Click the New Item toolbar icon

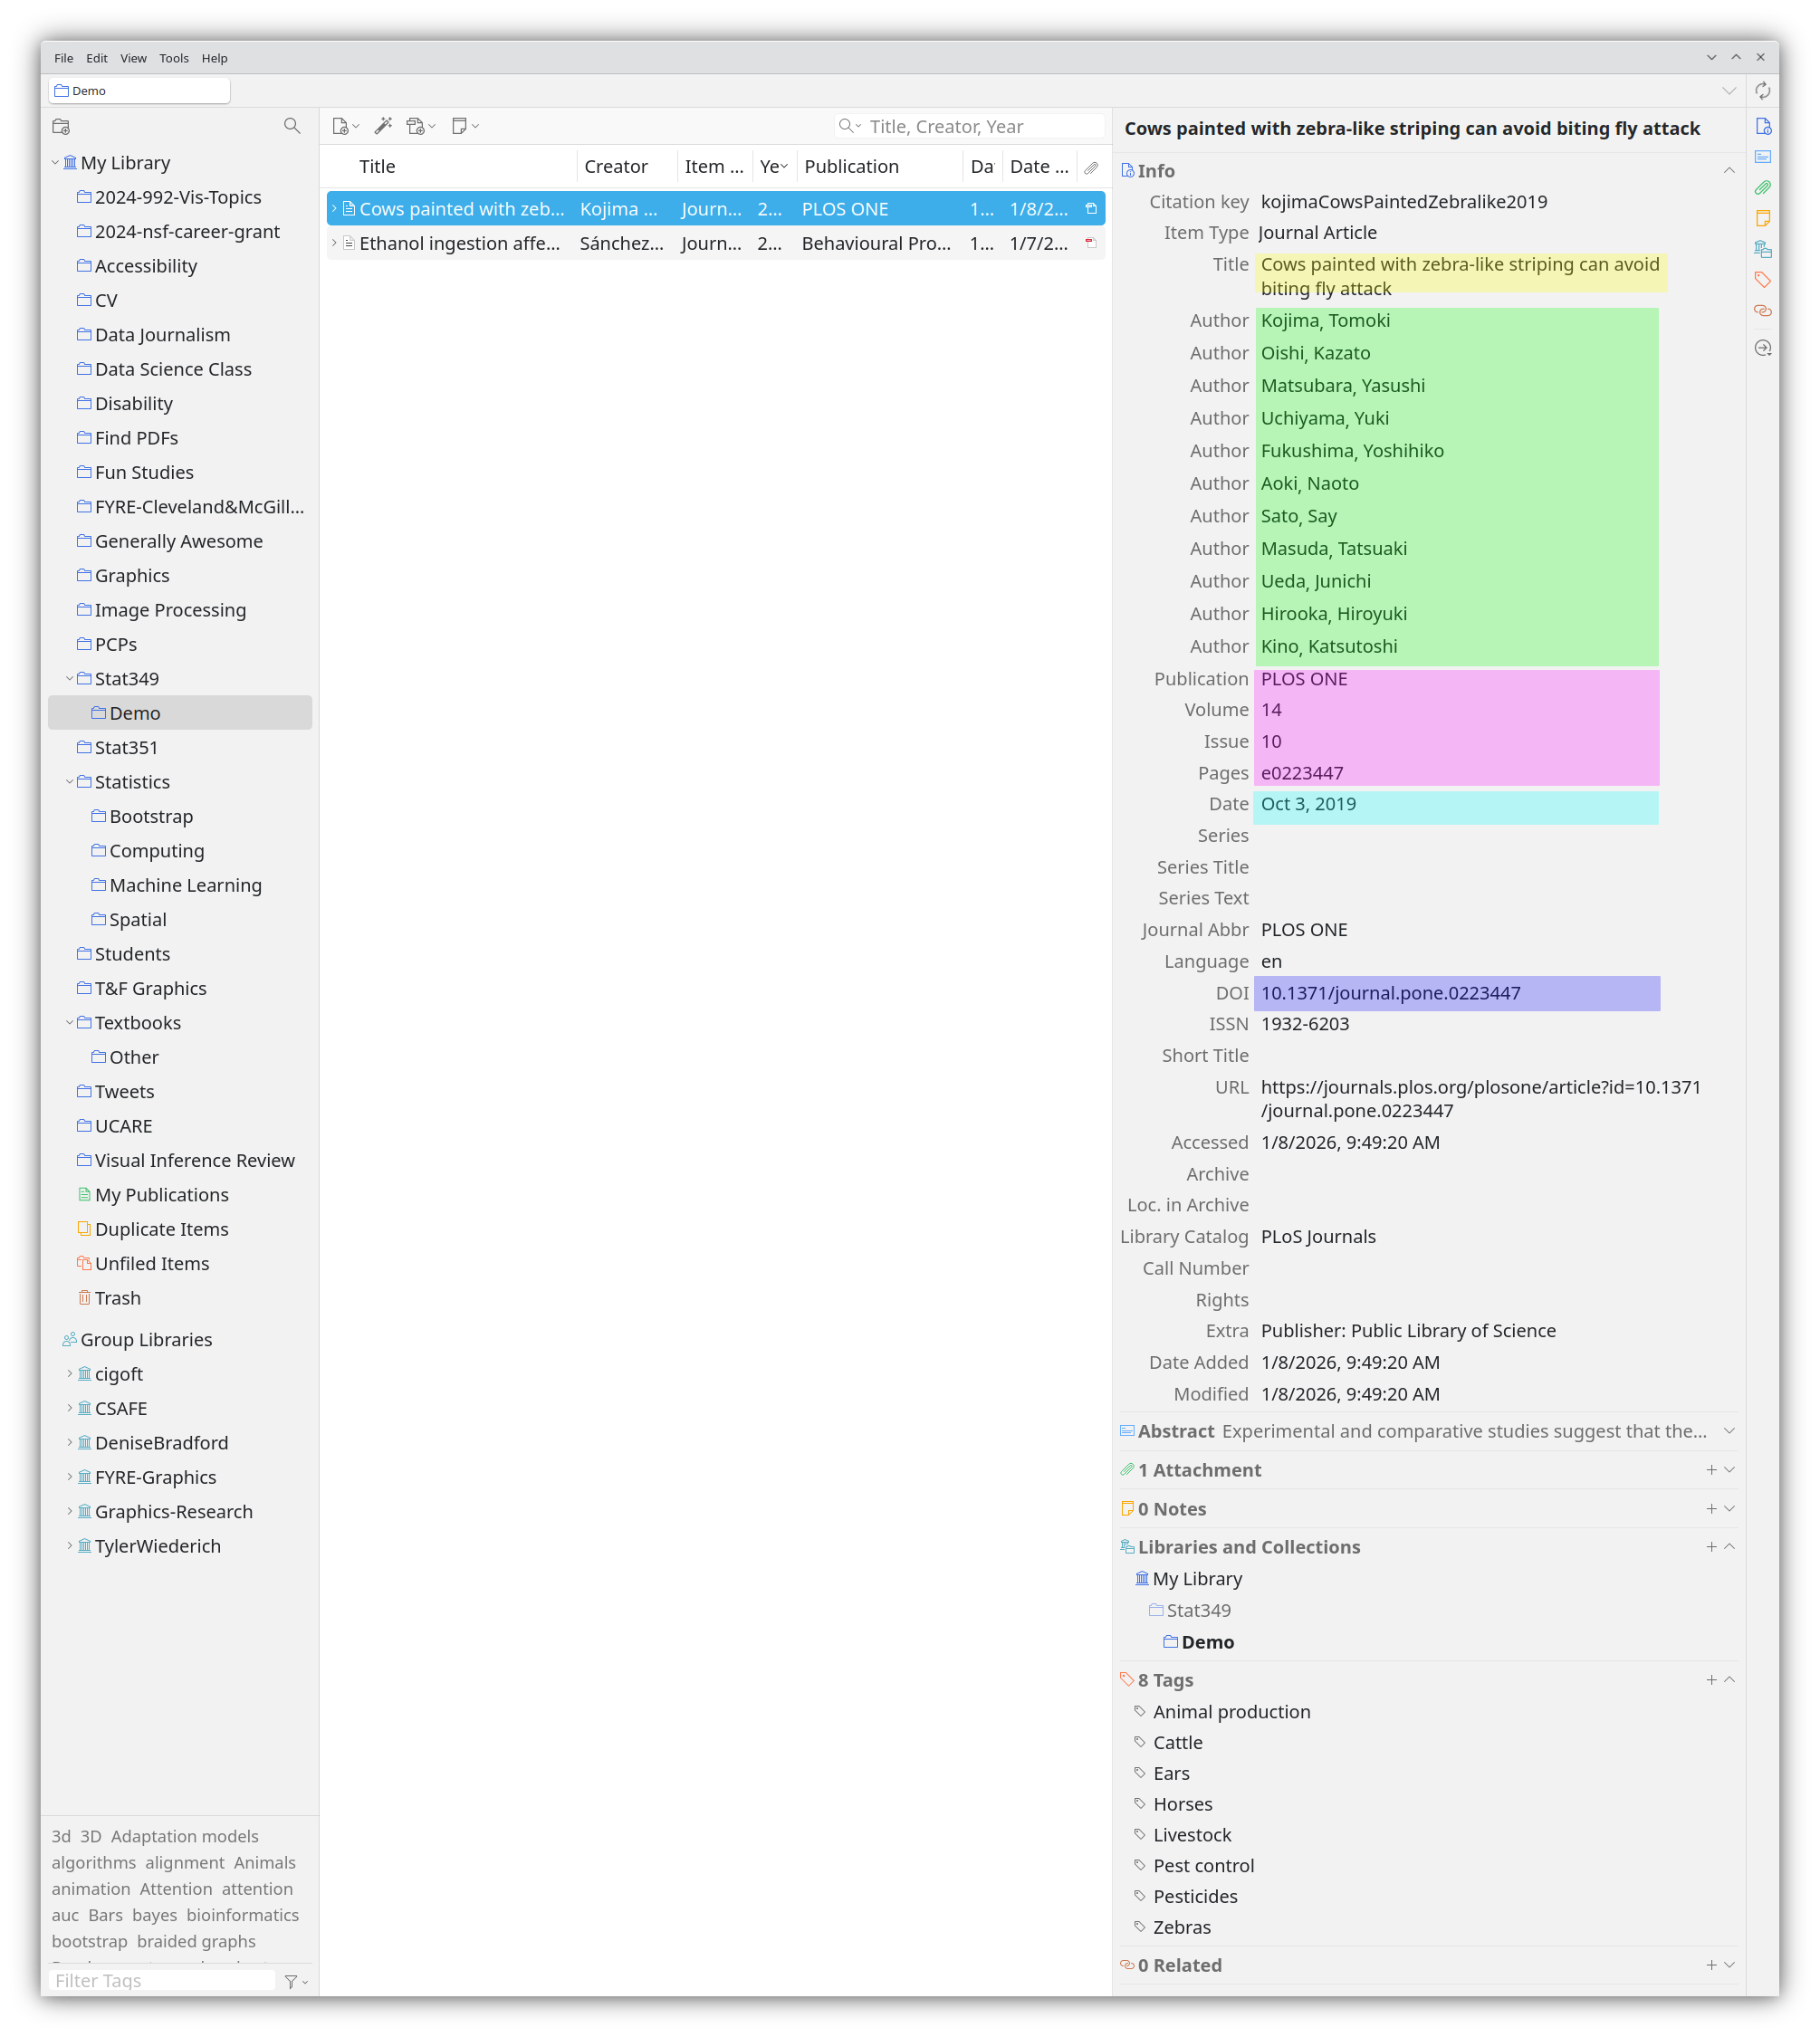[341, 126]
